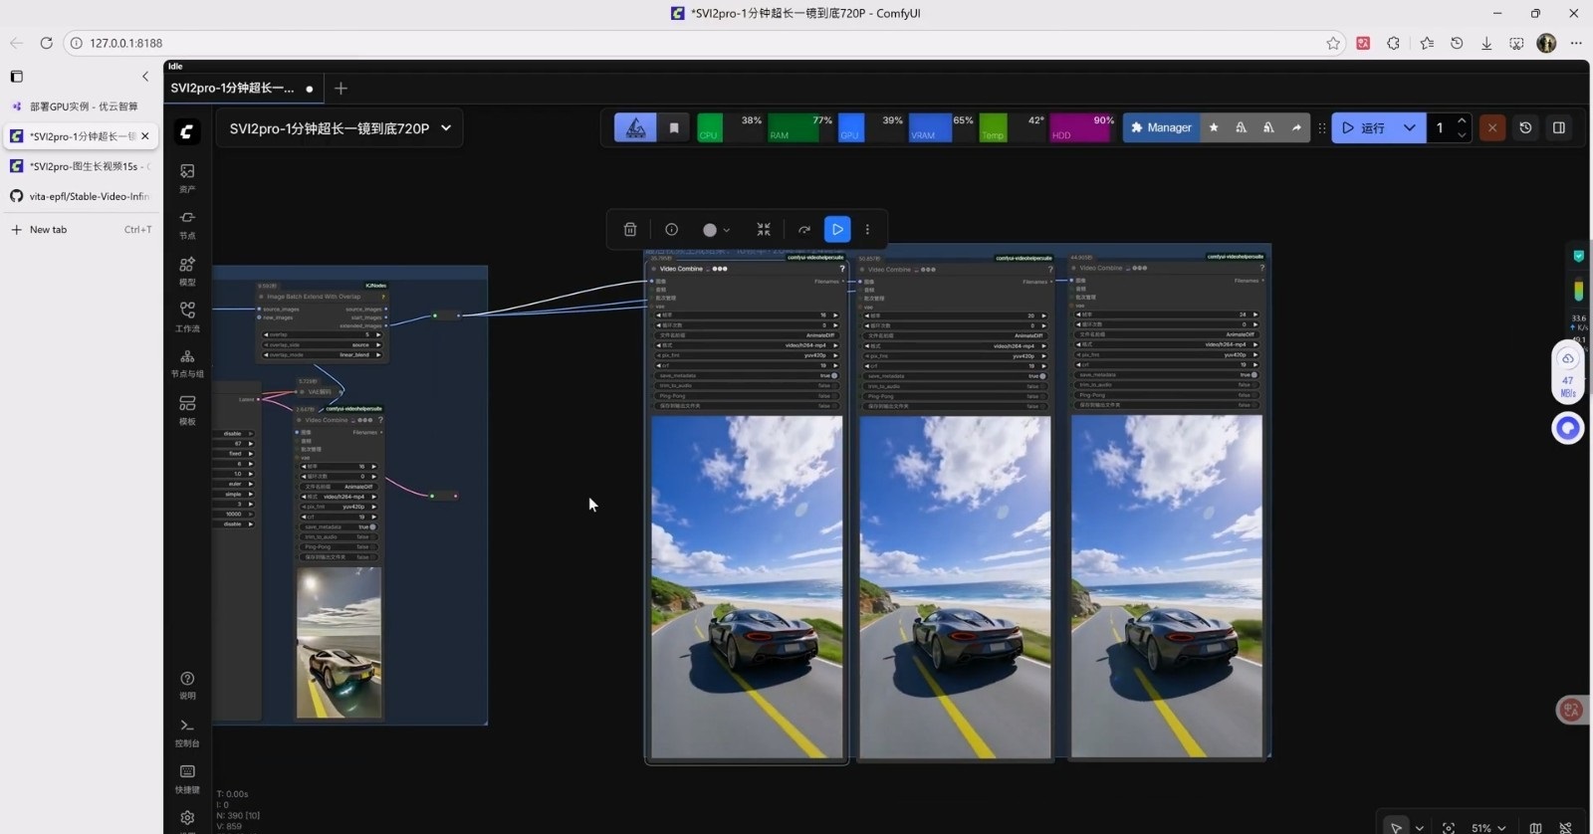Toggle save_metadata on first Video Combine node
Viewport: 1593px width, 834px height.
(x=834, y=376)
